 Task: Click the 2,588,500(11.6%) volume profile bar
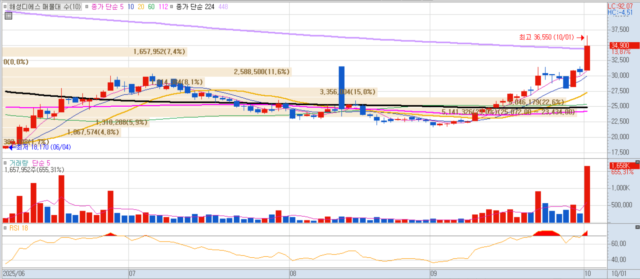(x=147, y=72)
